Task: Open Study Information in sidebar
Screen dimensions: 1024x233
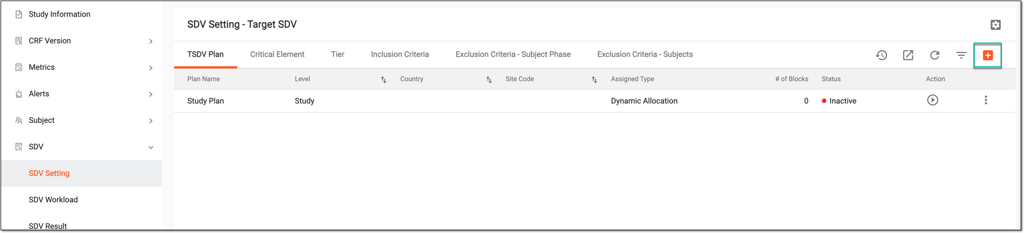Action: (59, 14)
